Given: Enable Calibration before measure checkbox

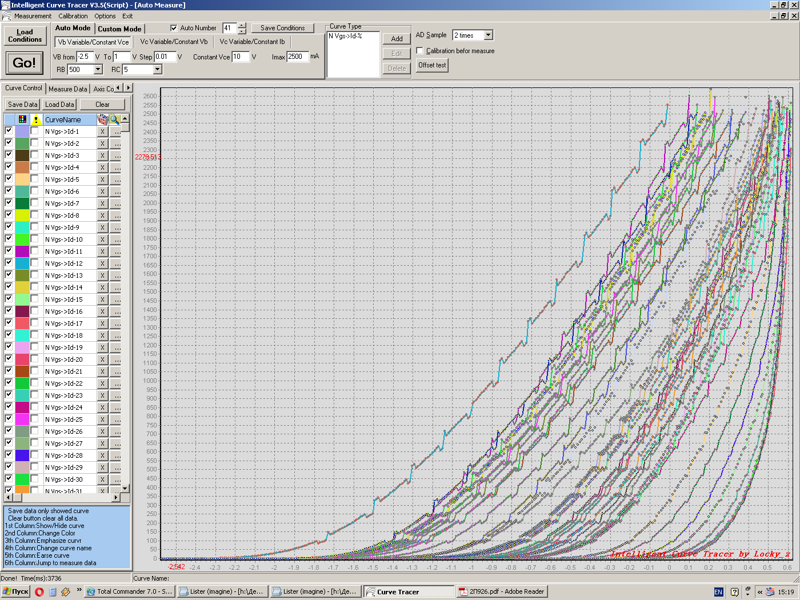Looking at the screenshot, I should tap(421, 51).
